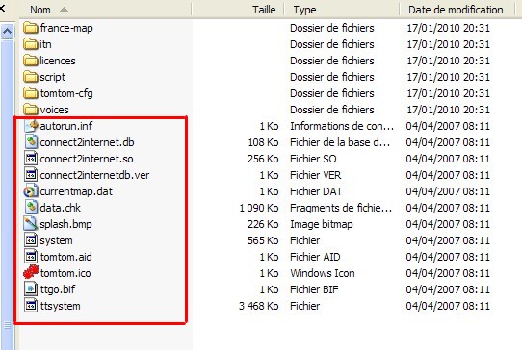Click the Fichier de la base d... cell
The image size is (522, 350).
340,142
